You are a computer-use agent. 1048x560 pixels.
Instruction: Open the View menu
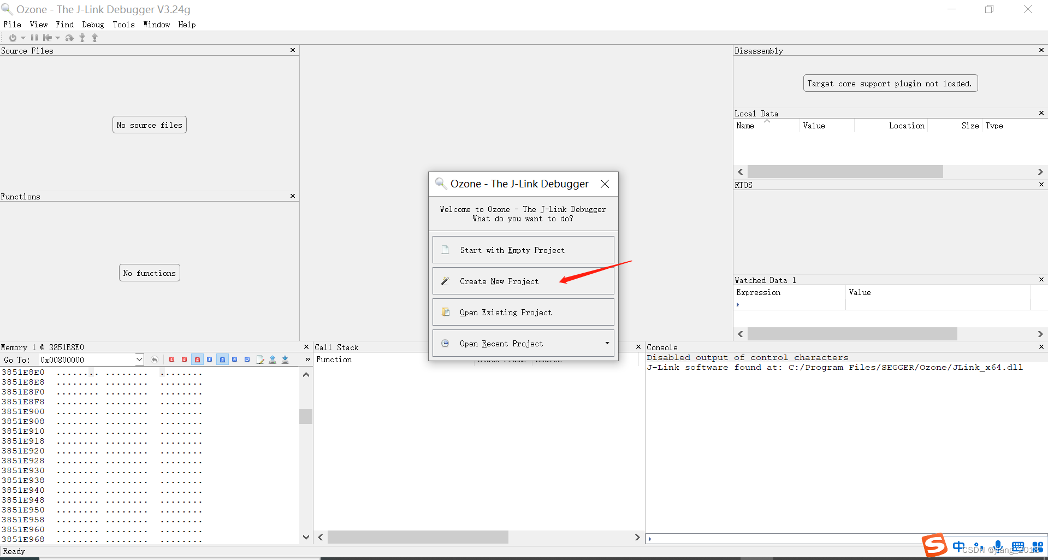point(39,25)
